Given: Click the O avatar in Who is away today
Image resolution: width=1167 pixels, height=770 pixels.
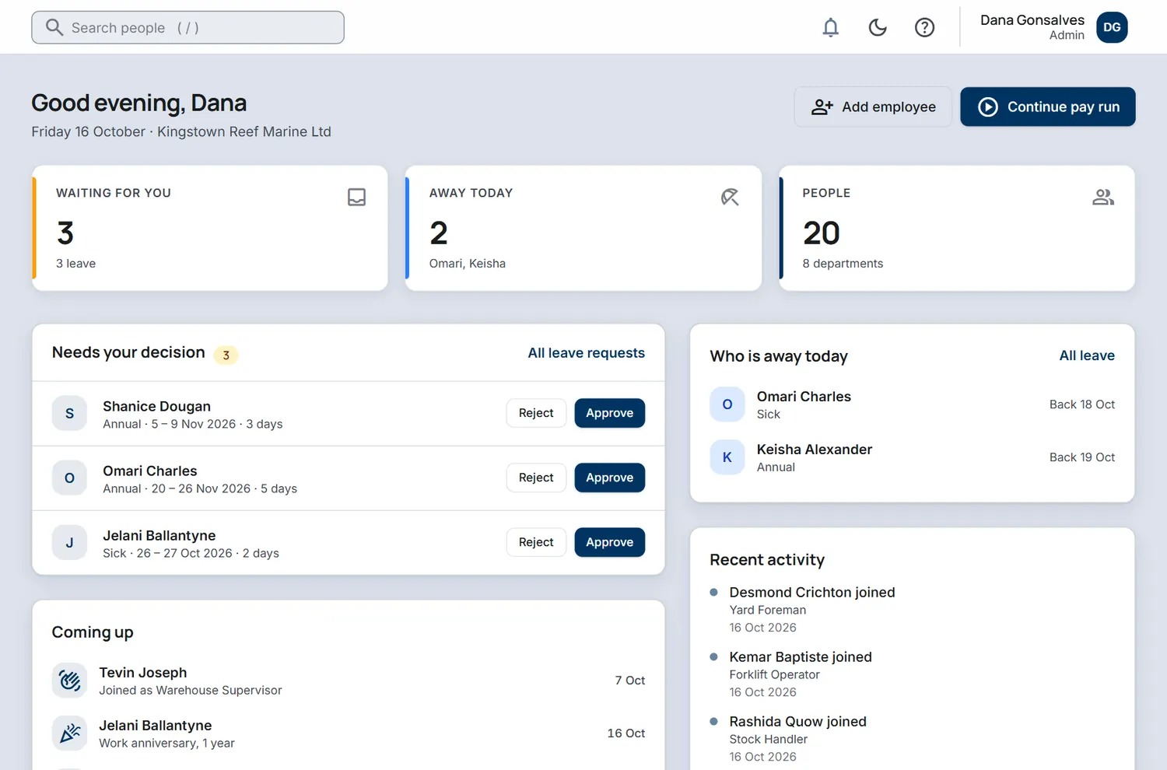Looking at the screenshot, I should coord(727,404).
